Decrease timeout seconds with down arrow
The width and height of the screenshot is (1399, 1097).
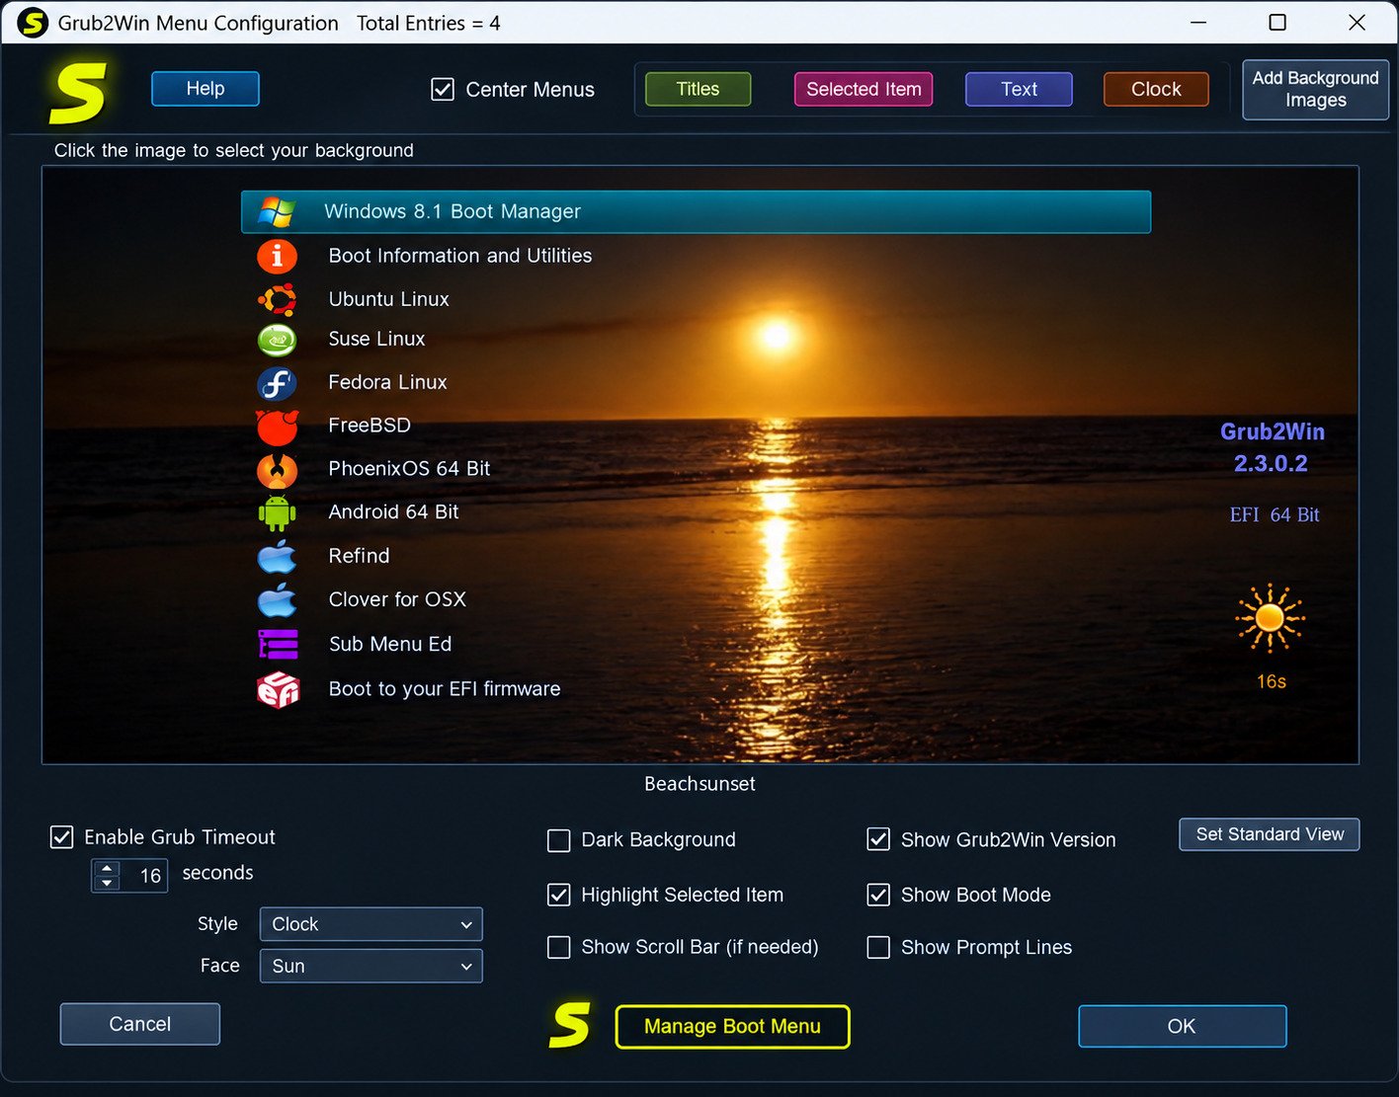[107, 883]
